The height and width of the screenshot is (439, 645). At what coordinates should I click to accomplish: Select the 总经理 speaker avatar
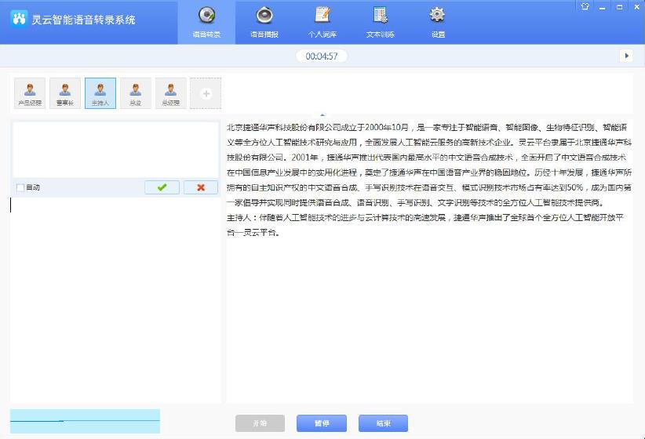click(x=171, y=93)
